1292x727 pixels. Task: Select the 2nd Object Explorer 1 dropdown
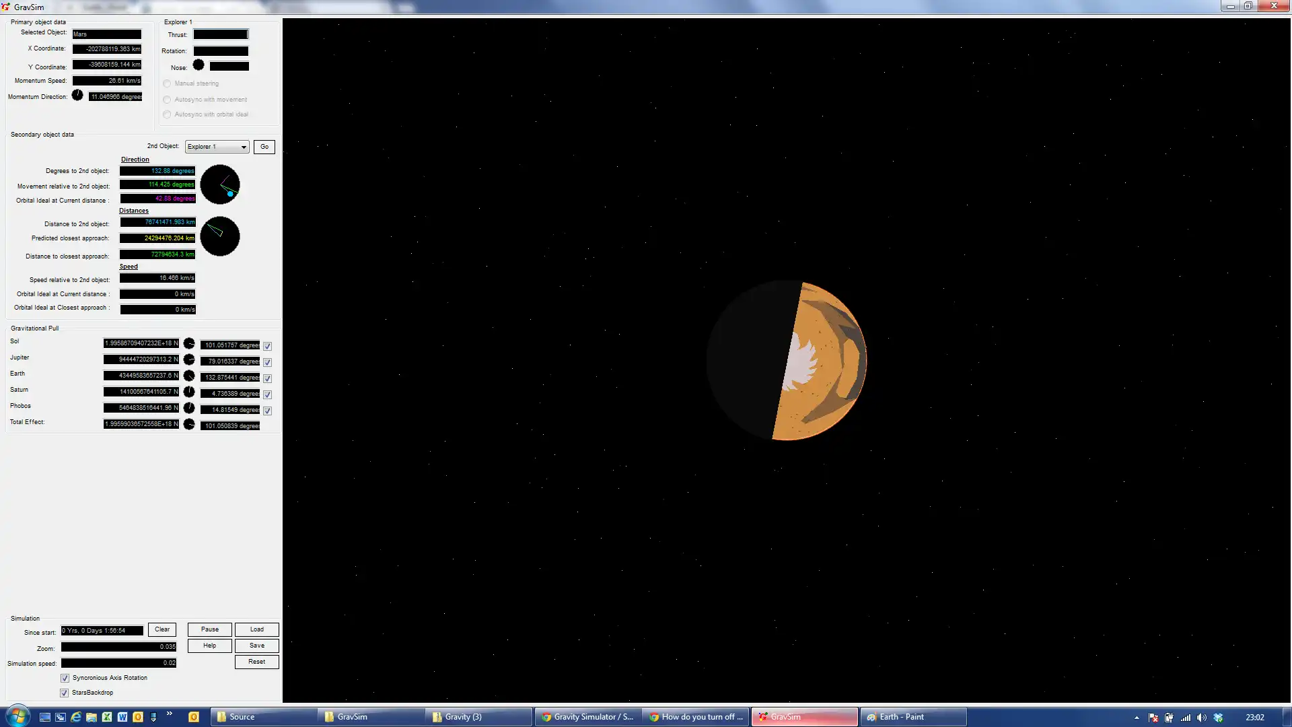[x=215, y=145]
